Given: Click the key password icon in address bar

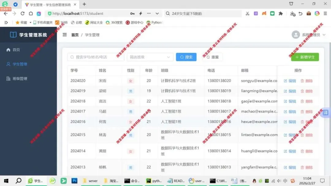Looking at the screenshot, I should 132,13.
